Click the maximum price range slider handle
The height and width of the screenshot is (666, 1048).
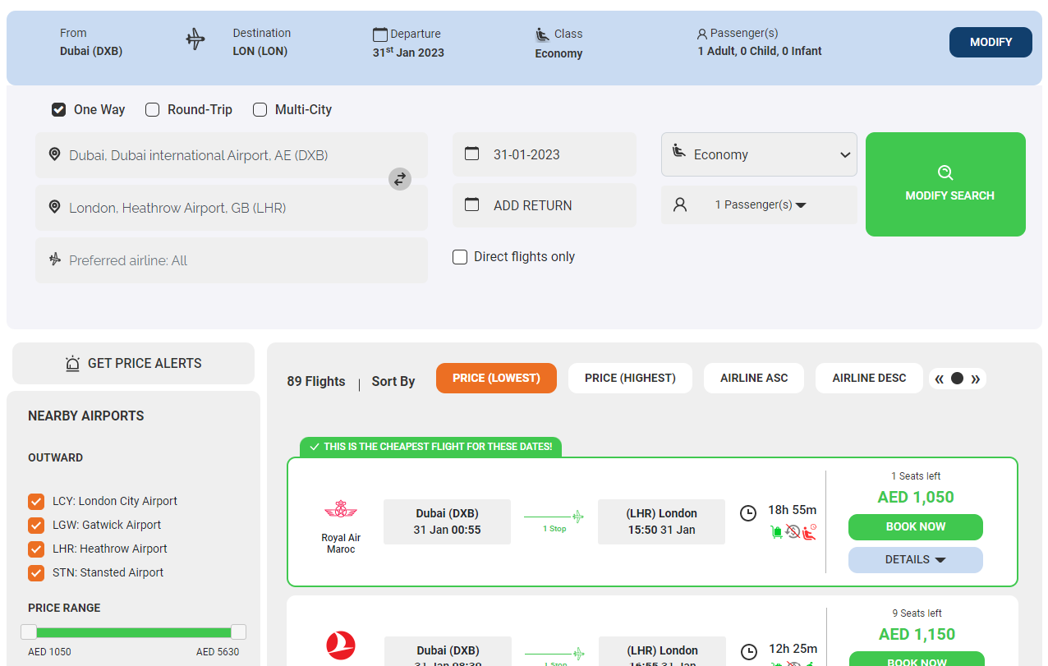point(238,632)
